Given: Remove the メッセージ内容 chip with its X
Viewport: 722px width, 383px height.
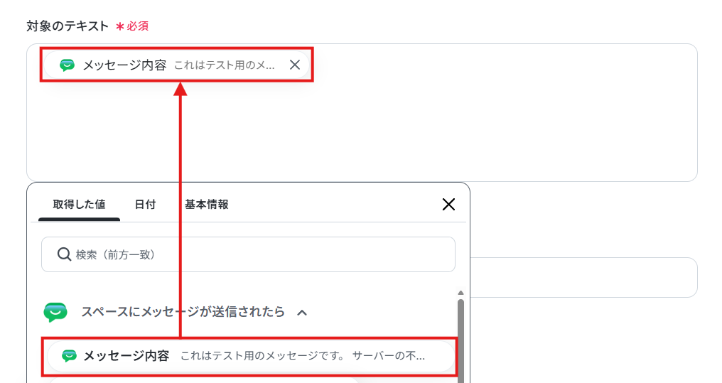Looking at the screenshot, I should pos(295,65).
